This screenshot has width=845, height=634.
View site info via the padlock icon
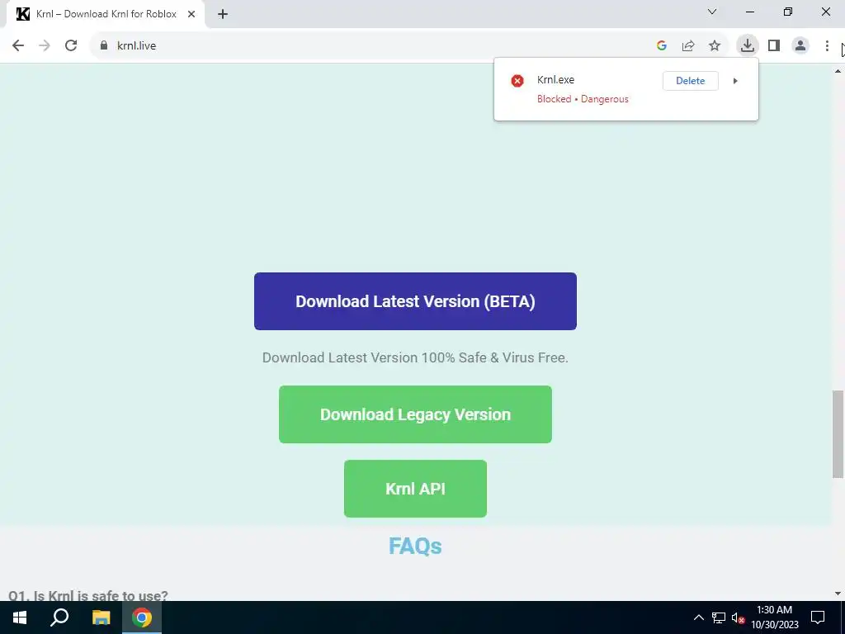tap(104, 46)
